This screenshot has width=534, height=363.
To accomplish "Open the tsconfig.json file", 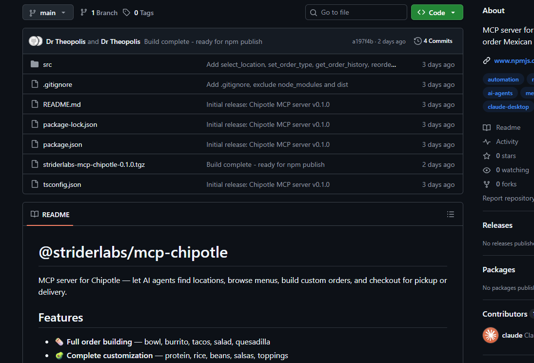I will [x=62, y=185].
